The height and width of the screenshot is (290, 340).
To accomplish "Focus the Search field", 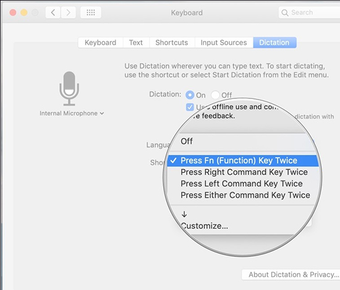I will point(310,12).
